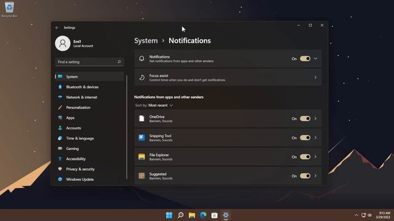Open Suggested notification settings chevron
This screenshot has height=221, width=394.
(316, 176)
